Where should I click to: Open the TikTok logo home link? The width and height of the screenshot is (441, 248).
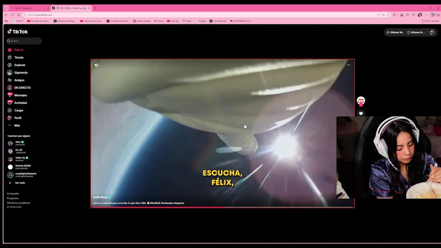tap(18, 32)
